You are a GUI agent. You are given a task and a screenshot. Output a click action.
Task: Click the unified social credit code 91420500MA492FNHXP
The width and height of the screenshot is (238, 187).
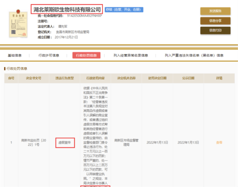(84, 15)
